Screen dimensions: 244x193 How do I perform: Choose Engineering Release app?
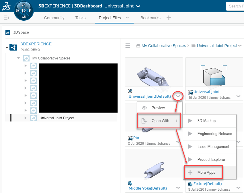point(210,134)
